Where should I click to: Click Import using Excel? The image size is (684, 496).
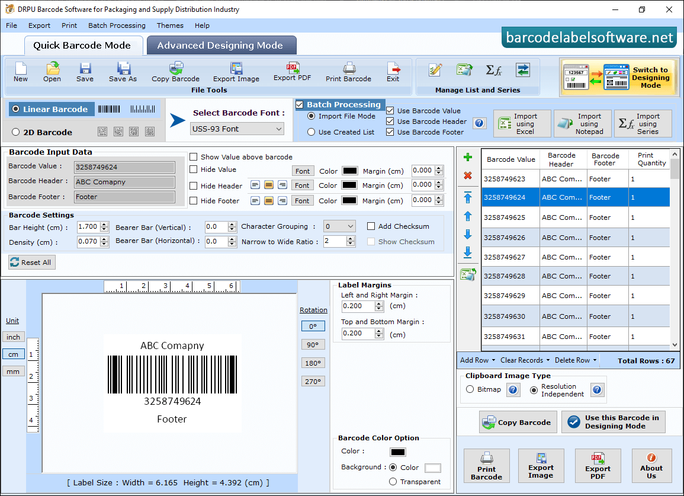coord(522,124)
